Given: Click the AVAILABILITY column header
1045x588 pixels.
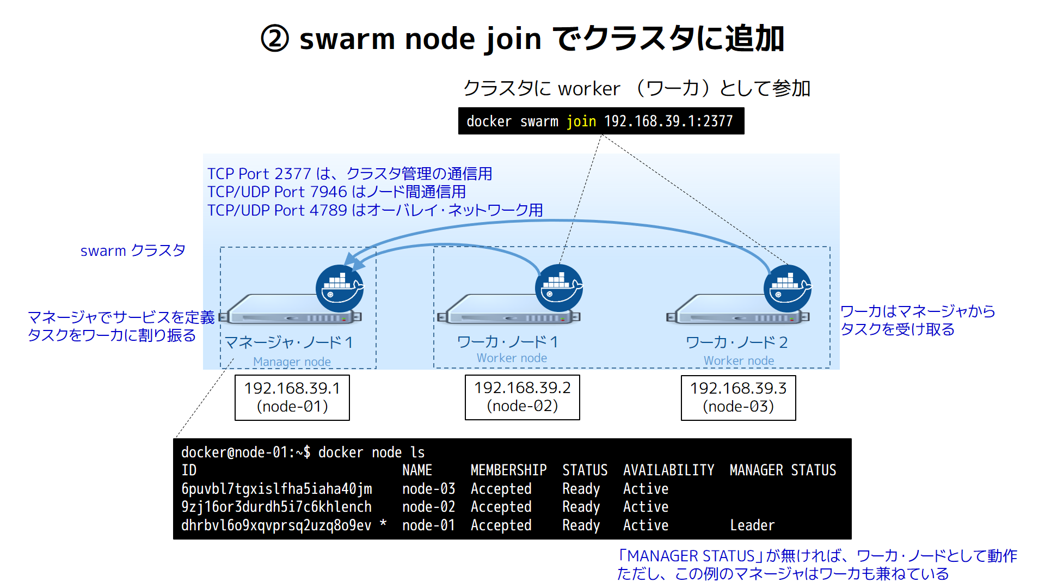Looking at the screenshot, I should click(x=668, y=470).
